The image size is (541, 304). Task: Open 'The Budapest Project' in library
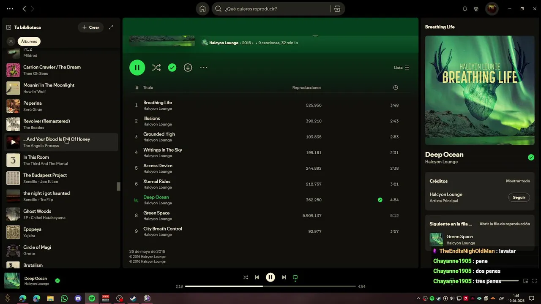coord(61,178)
